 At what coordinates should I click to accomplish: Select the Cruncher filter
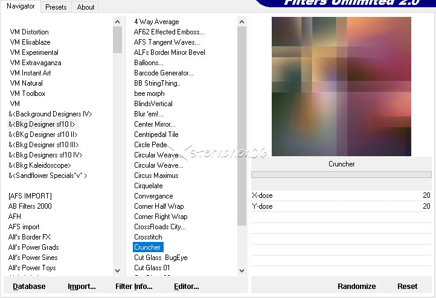(147, 247)
